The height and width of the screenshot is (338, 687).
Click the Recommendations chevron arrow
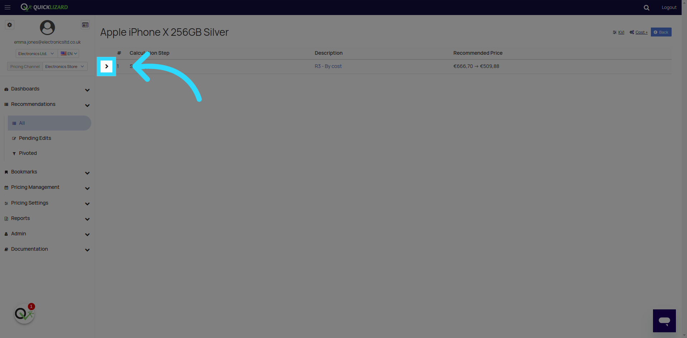point(87,106)
